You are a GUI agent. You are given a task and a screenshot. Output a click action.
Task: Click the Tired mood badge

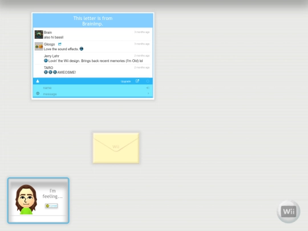tap(51, 206)
